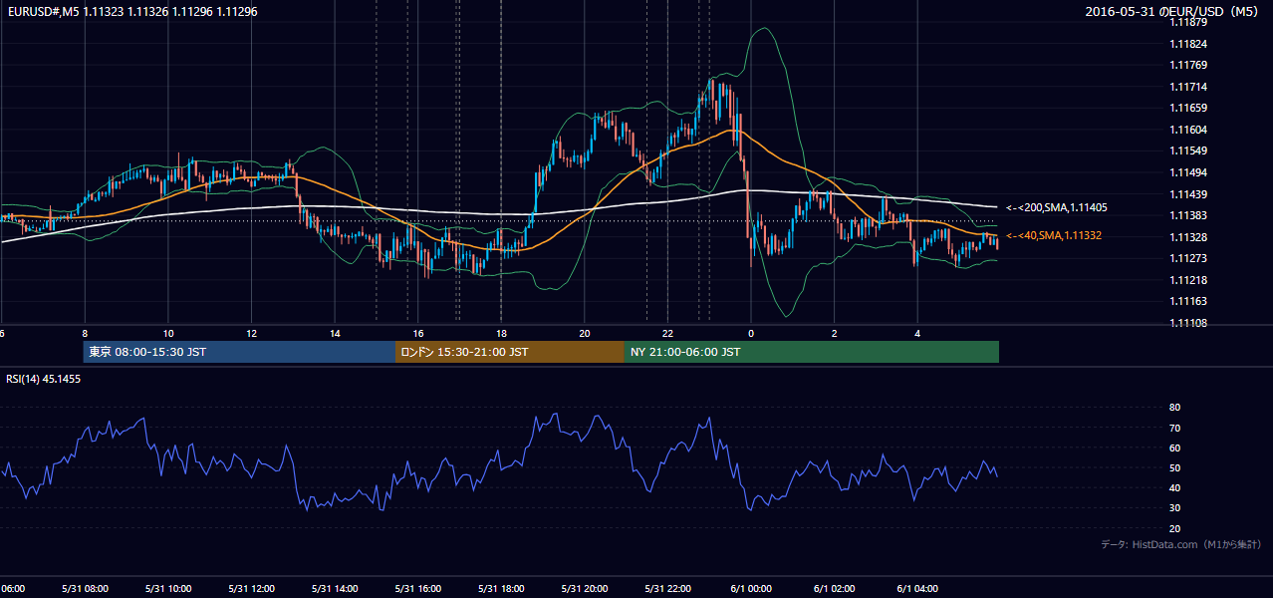Click RSI scale value 30
This screenshot has height=598, width=1273.
point(1174,508)
